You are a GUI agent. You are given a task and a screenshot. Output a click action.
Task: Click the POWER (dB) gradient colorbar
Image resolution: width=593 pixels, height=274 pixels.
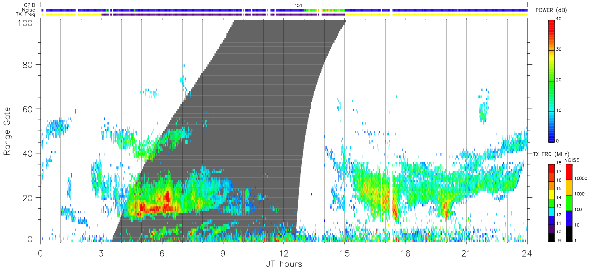pyautogui.click(x=551, y=80)
